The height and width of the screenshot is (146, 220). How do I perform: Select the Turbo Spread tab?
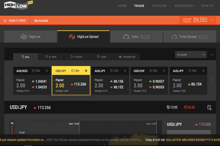coord(190,37)
